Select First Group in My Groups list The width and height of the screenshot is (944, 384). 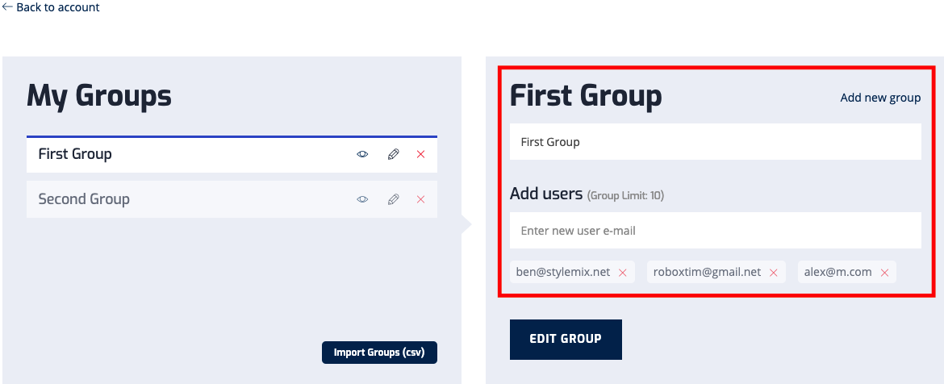click(x=75, y=154)
